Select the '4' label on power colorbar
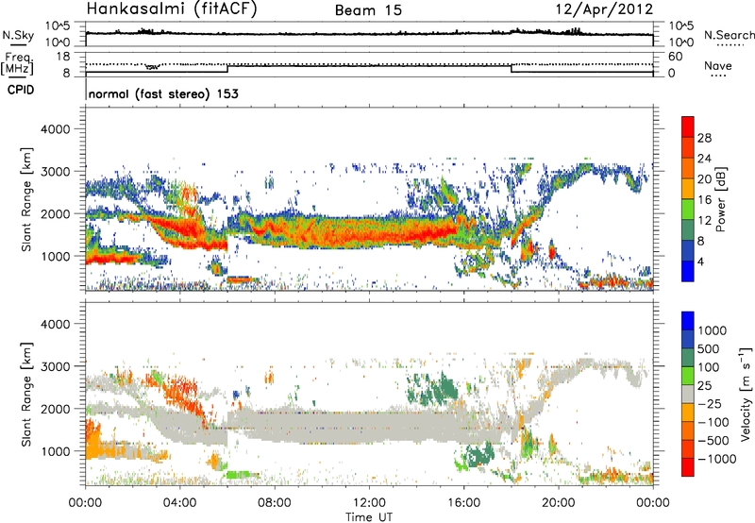 (x=700, y=261)
